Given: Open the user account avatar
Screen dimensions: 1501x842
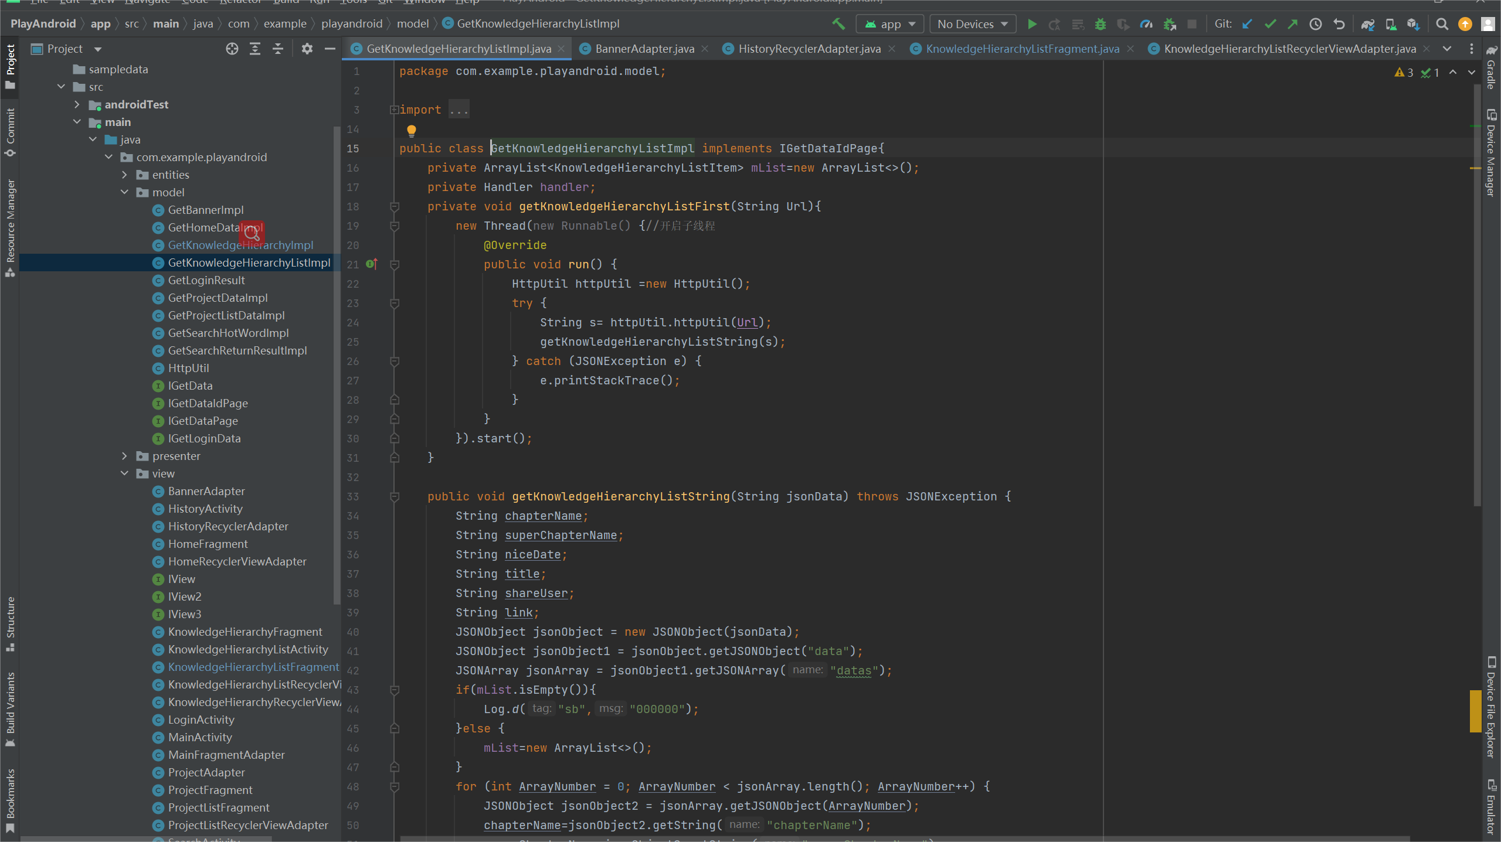Looking at the screenshot, I should pyautogui.click(x=1488, y=24).
